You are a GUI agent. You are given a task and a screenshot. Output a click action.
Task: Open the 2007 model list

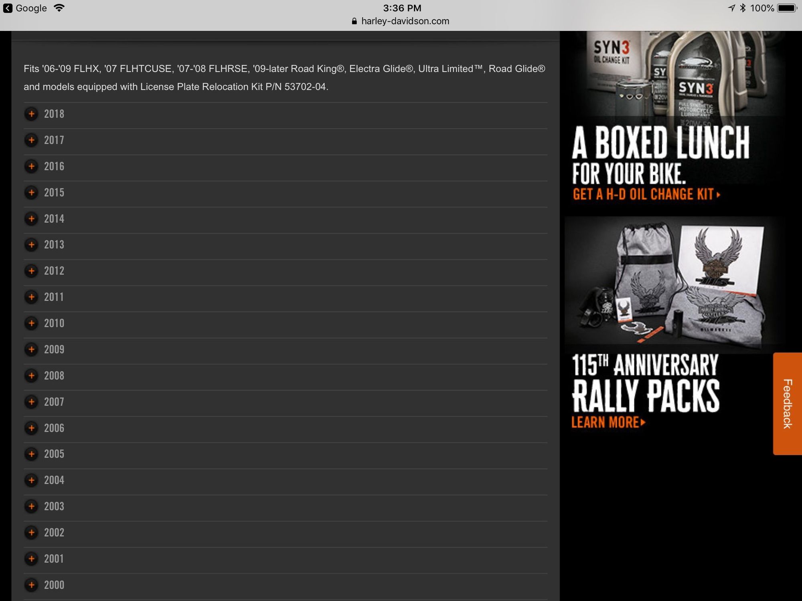coord(54,402)
